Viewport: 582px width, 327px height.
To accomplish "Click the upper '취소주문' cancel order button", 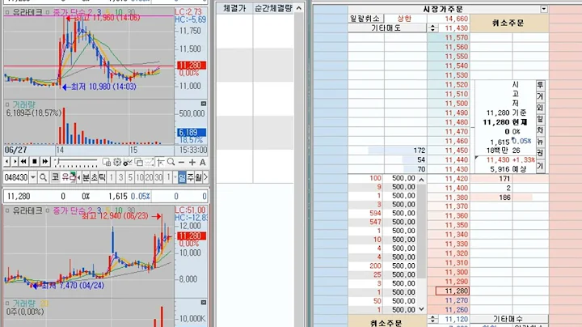I will point(509,23).
